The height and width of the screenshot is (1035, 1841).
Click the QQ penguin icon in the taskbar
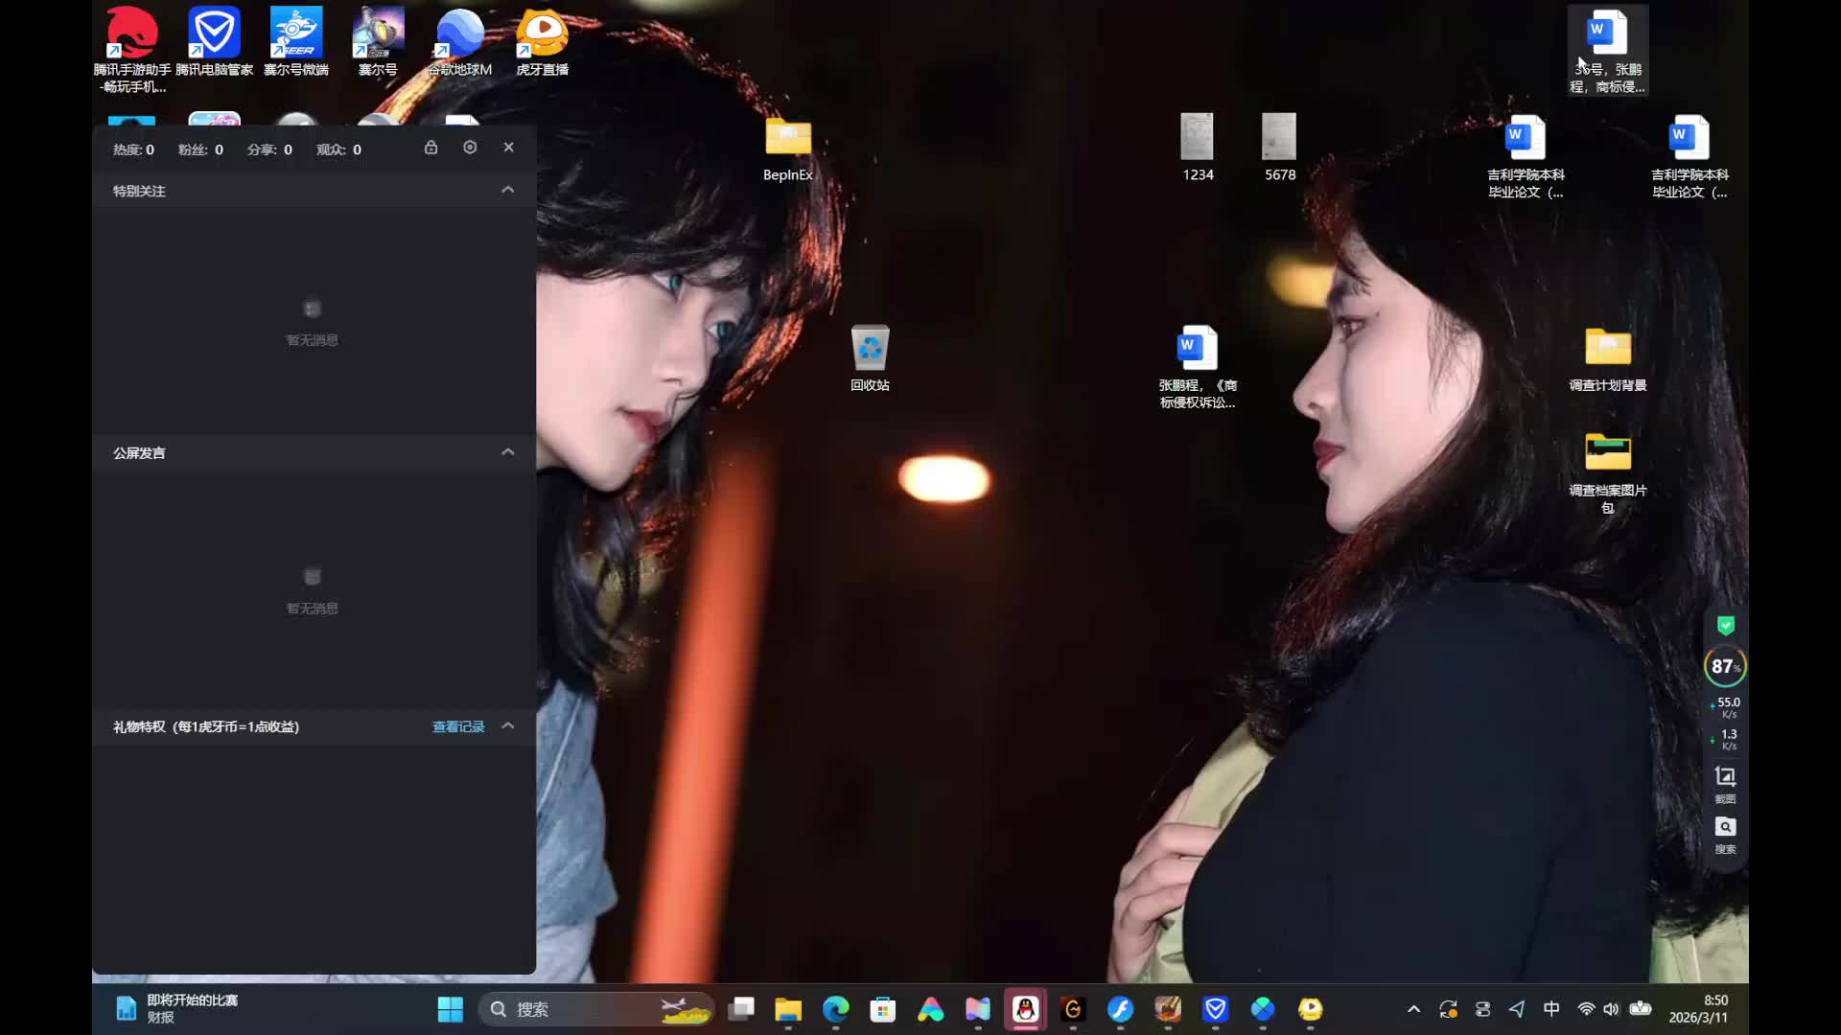point(1025,1009)
